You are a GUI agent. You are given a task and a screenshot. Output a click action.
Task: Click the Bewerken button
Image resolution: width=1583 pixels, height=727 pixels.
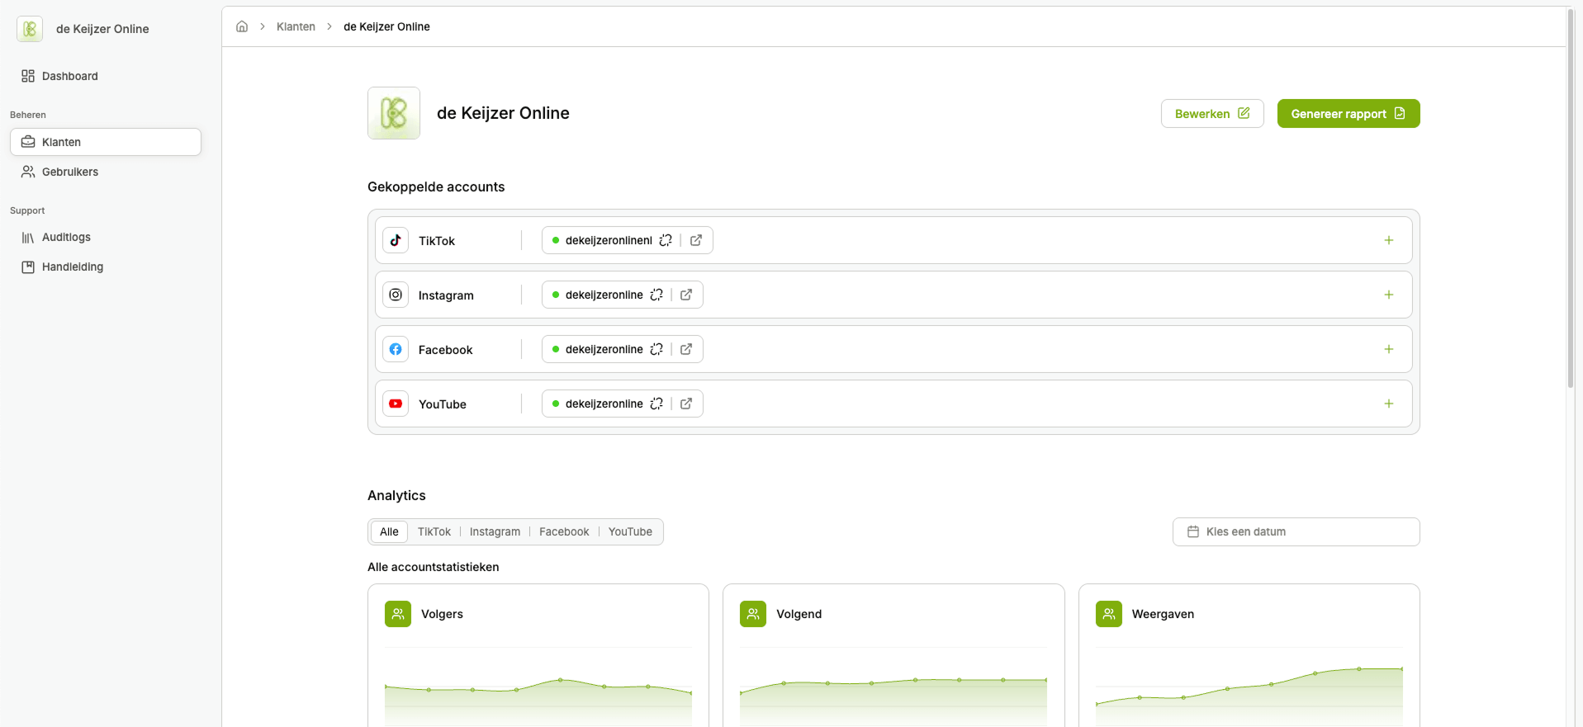pyautogui.click(x=1211, y=114)
